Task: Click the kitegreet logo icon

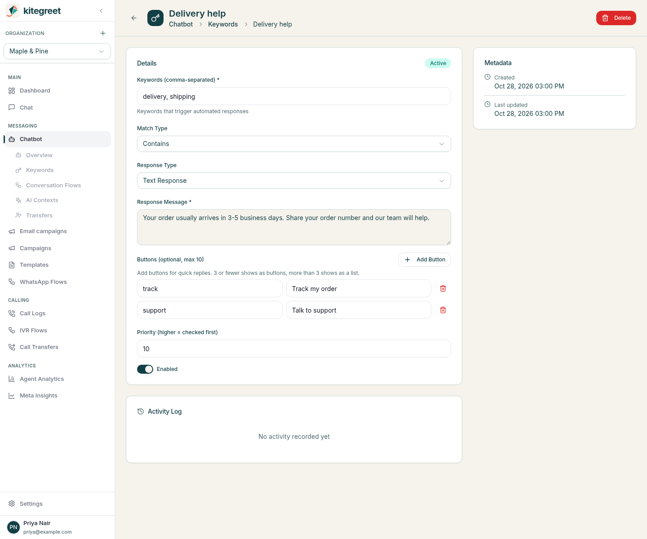Action: 13,11
